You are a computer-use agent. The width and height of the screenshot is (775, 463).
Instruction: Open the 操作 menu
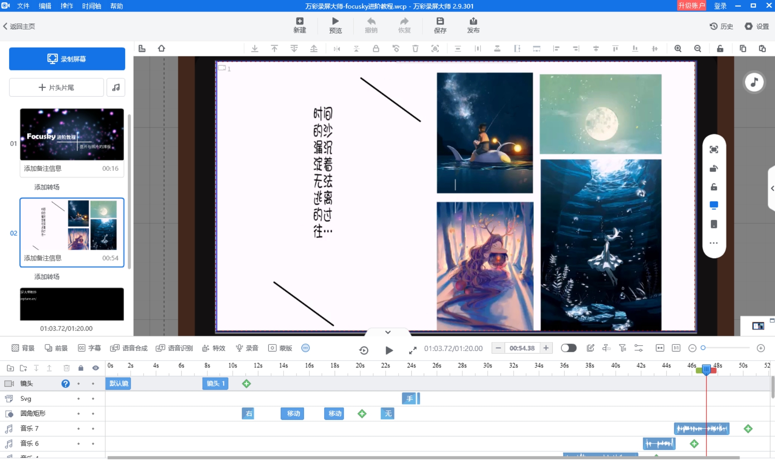[x=67, y=6]
